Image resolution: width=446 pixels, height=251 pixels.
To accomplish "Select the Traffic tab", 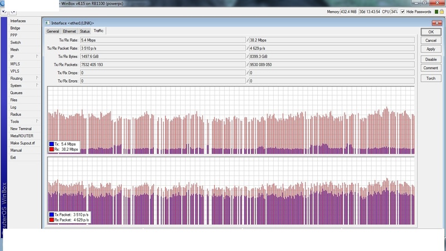I will tap(99, 31).
